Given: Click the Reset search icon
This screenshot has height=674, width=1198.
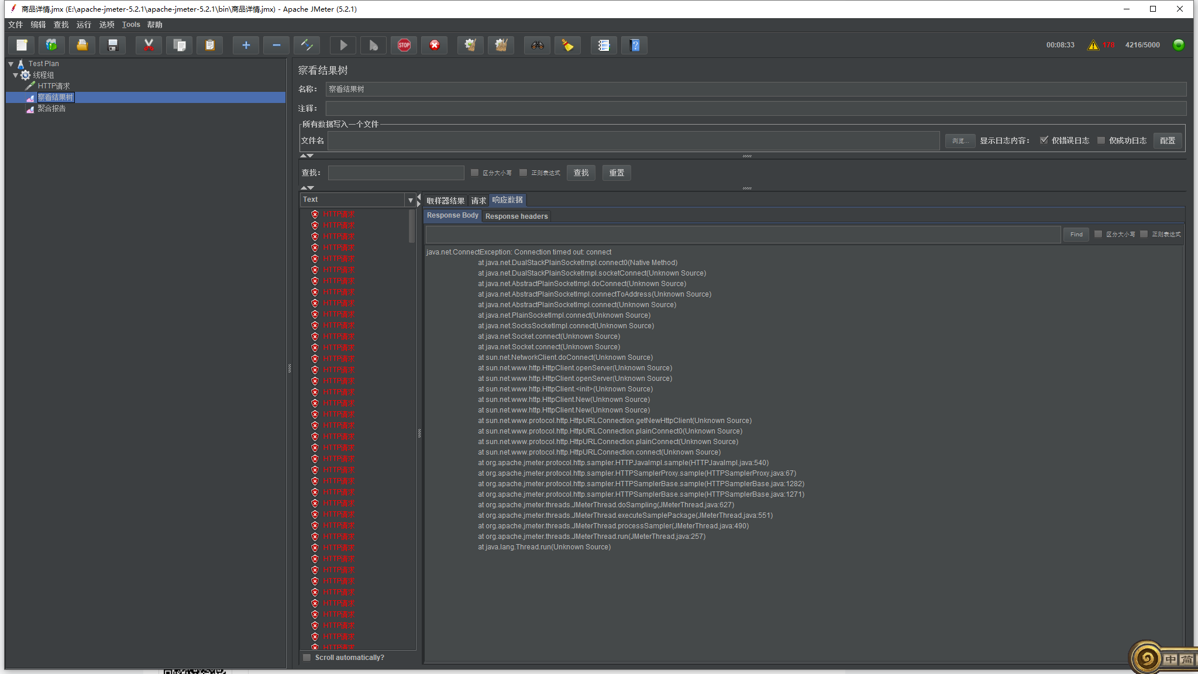Looking at the screenshot, I should (567, 45).
